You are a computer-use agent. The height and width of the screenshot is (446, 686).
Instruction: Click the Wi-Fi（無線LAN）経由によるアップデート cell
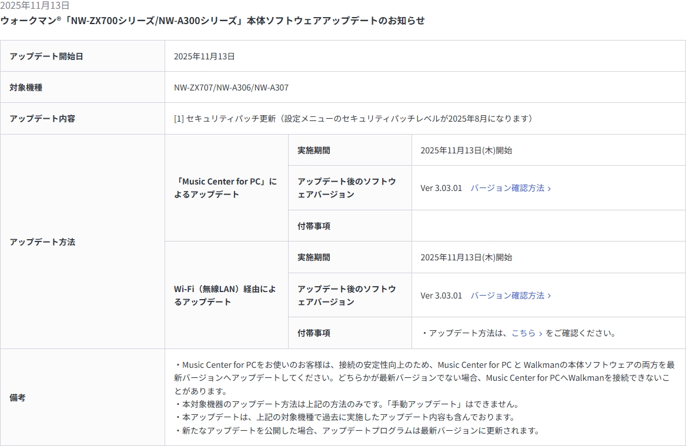[226, 295]
